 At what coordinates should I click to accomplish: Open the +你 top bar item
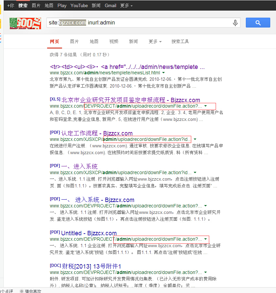tap(11, 6)
